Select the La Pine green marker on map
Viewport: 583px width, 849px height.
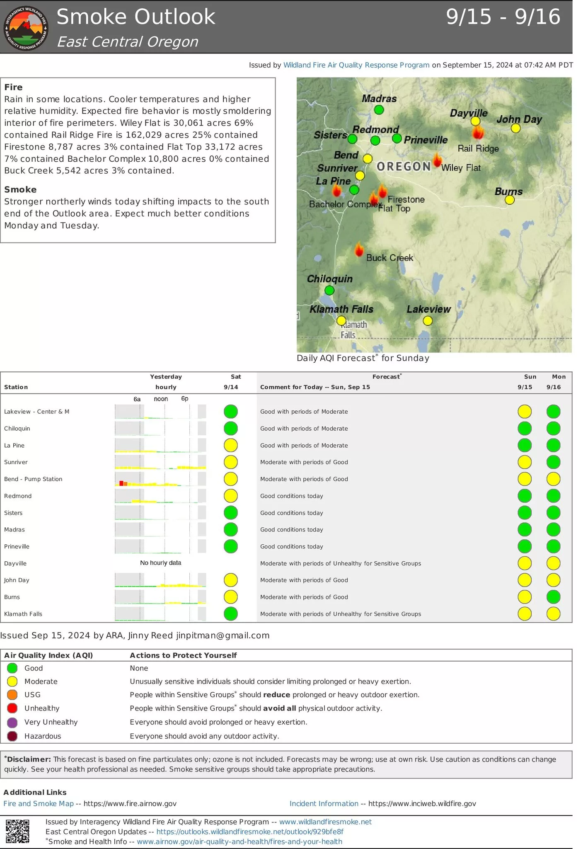(x=354, y=190)
